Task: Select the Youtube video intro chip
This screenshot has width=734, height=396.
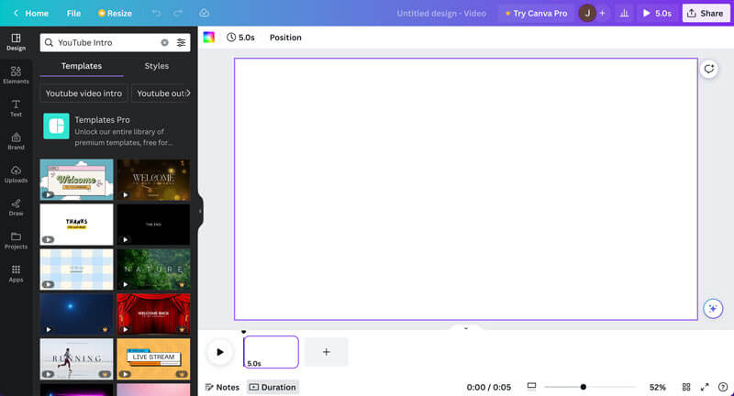Action: coord(83,93)
